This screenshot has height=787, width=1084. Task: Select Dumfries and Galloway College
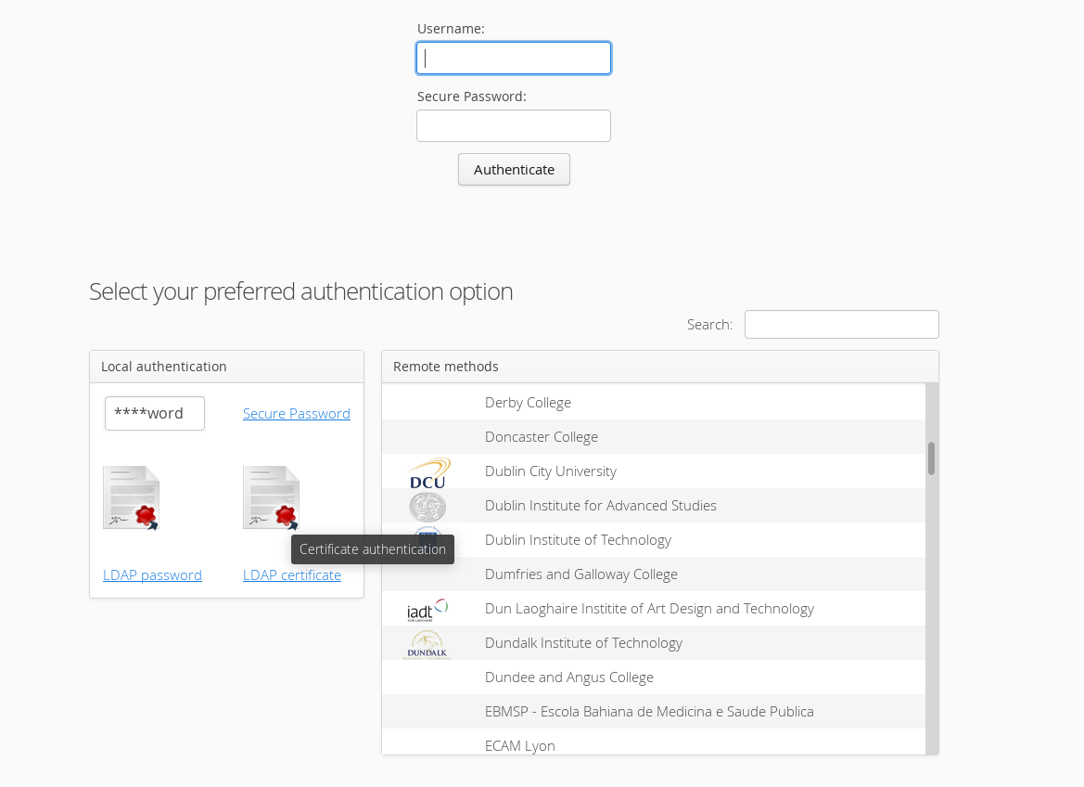654,574
